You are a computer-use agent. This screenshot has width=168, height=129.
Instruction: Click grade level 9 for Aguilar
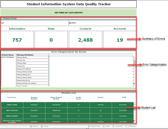tap(79, 116)
